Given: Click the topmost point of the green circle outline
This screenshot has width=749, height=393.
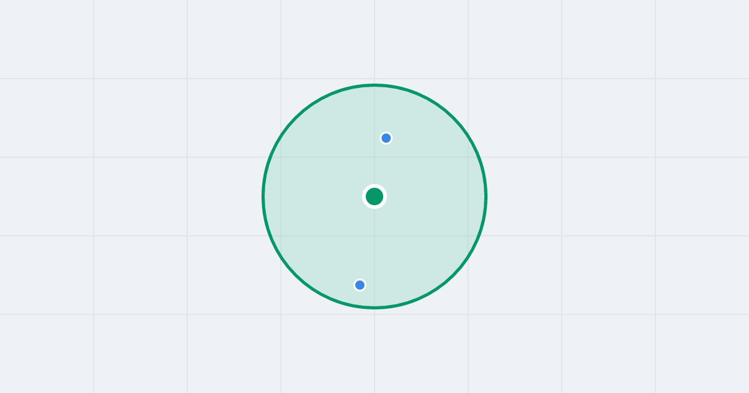Looking at the screenshot, I should tap(374, 85).
